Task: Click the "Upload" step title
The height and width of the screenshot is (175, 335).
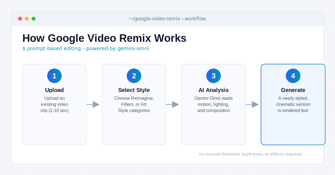Action: [x=54, y=90]
